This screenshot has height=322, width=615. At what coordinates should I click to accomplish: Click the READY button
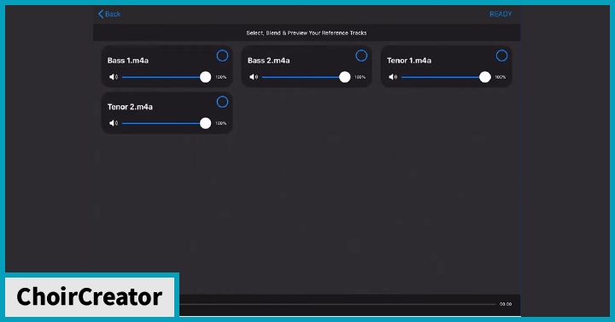(x=501, y=15)
